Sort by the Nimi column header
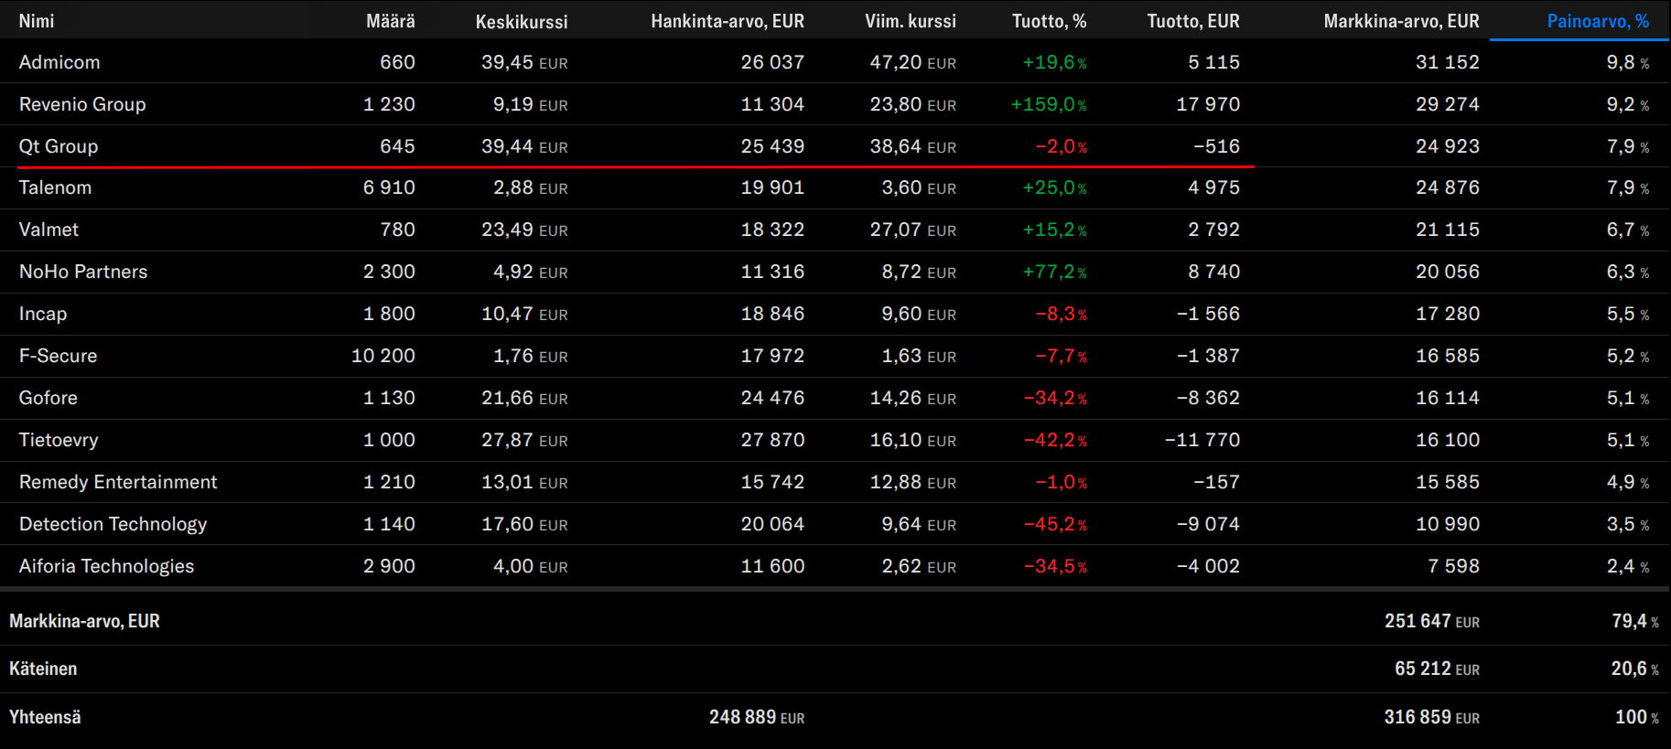 [x=37, y=21]
